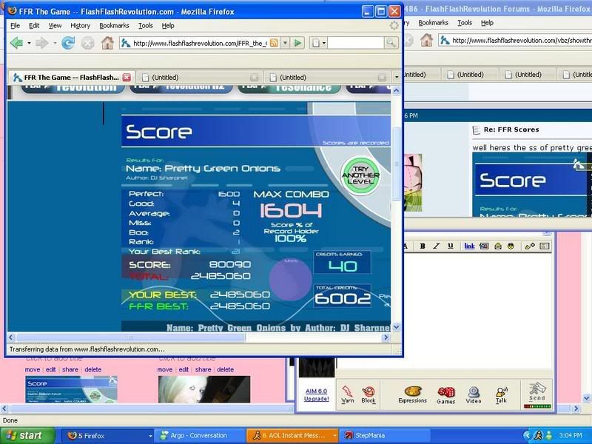Image resolution: width=592 pixels, height=444 pixels.
Task: Click the envelope icon in AIM toolbar
Action: click(498, 246)
